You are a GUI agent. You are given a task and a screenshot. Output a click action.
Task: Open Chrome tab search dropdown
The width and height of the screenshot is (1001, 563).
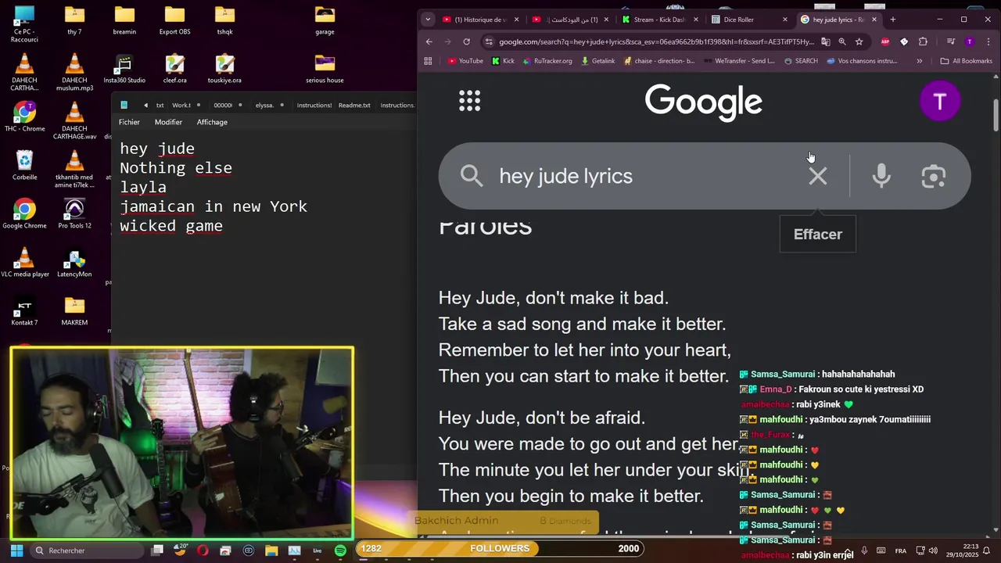click(428, 20)
